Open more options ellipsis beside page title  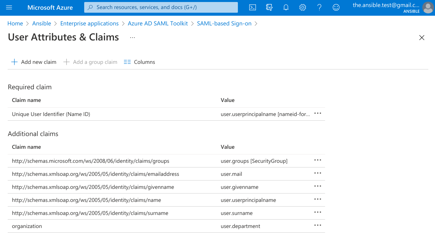(x=133, y=37)
